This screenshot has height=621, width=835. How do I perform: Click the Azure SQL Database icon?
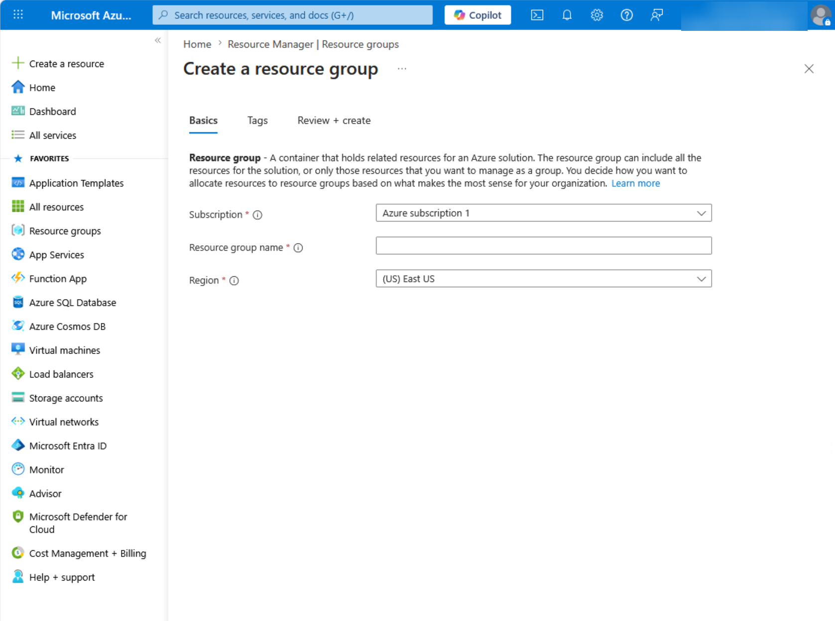18,302
